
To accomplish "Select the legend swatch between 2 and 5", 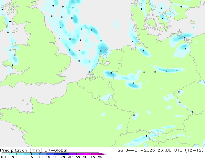I will click(28, 154).
